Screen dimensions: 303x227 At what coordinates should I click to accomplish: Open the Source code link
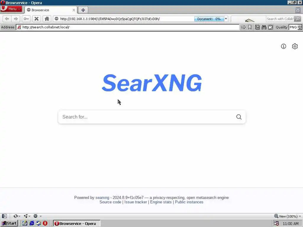click(110, 202)
